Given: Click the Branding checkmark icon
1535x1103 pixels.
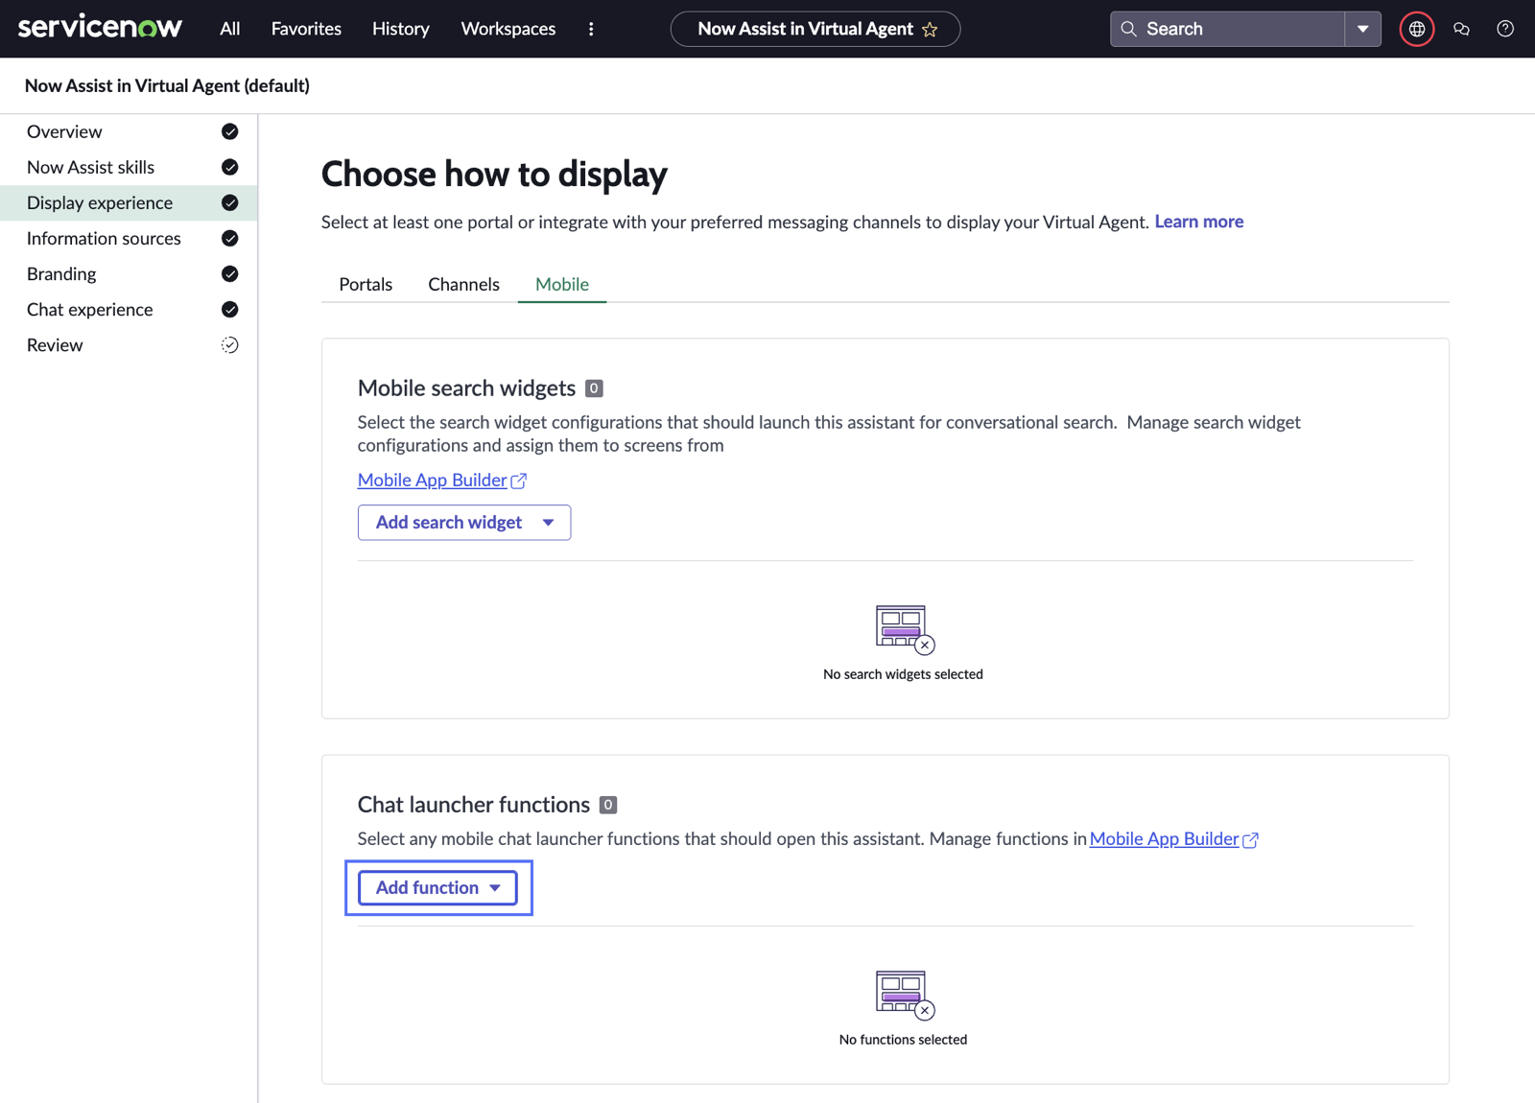Looking at the screenshot, I should pyautogui.click(x=230, y=273).
